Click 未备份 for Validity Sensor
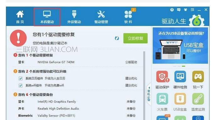The image size is (217, 120). pyautogui.click(x=131, y=115)
